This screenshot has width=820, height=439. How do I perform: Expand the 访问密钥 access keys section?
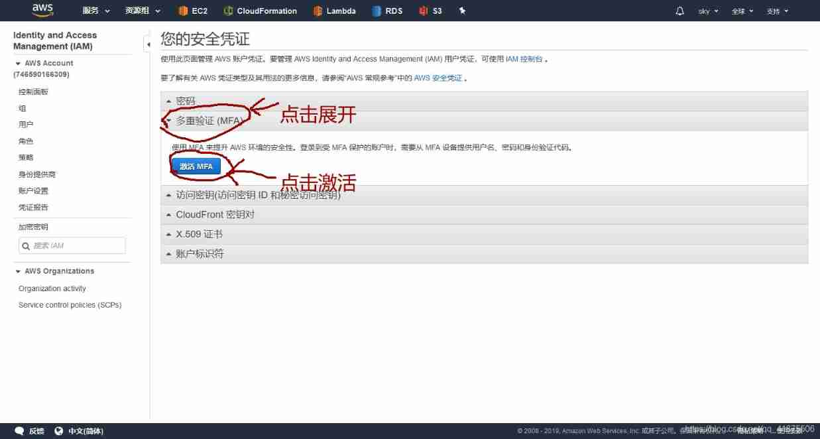tap(484, 195)
